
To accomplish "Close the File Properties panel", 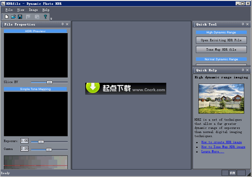I will (67, 24).
